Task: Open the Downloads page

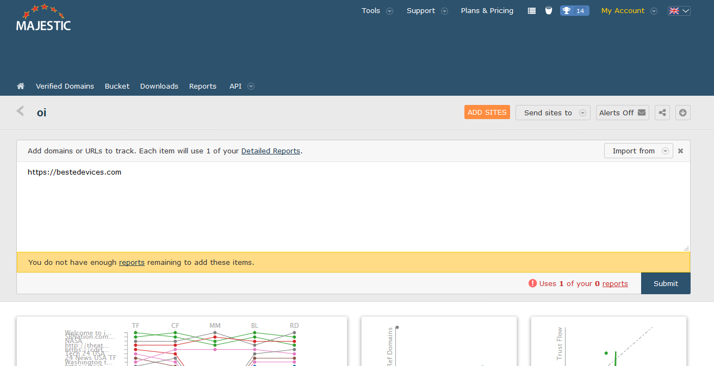Action: pyautogui.click(x=159, y=86)
